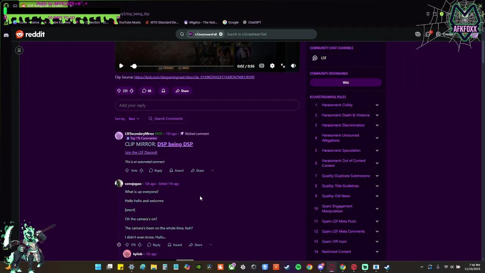485x273 pixels.
Task: Share the stickied mirror comment
Action: click(x=197, y=171)
